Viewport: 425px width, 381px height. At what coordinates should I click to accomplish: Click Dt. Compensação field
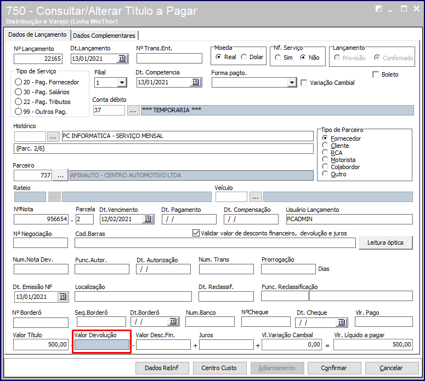(x=251, y=219)
